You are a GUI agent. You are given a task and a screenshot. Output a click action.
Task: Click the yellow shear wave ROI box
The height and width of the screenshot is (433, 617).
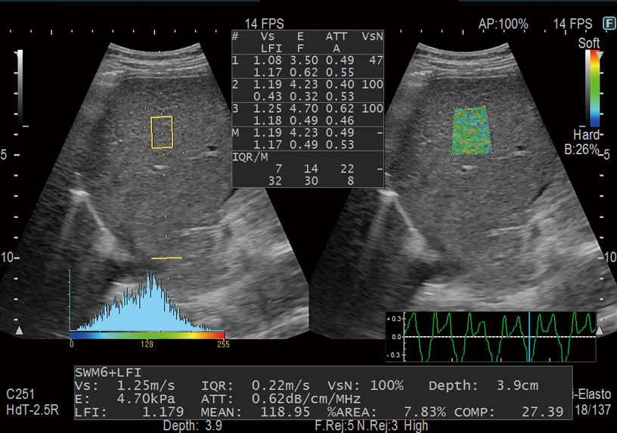point(162,132)
